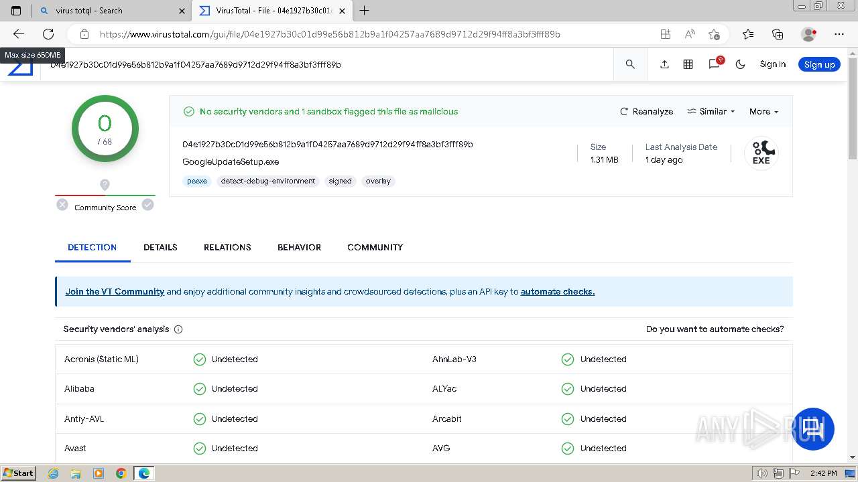Click the community score question mark icon
This screenshot has width=858, height=482.
click(105, 185)
